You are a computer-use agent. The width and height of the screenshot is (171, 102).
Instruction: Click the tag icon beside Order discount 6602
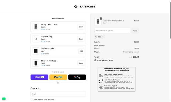[x=95, y=48]
